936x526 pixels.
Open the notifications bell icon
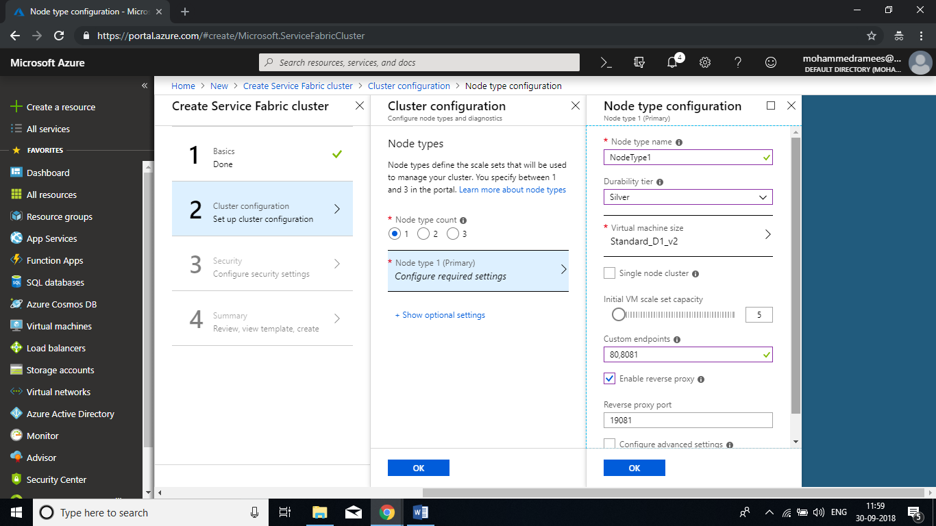(x=672, y=62)
